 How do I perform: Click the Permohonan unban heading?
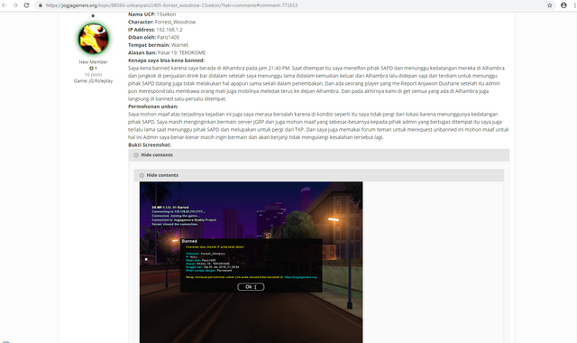pyautogui.click(x=153, y=107)
